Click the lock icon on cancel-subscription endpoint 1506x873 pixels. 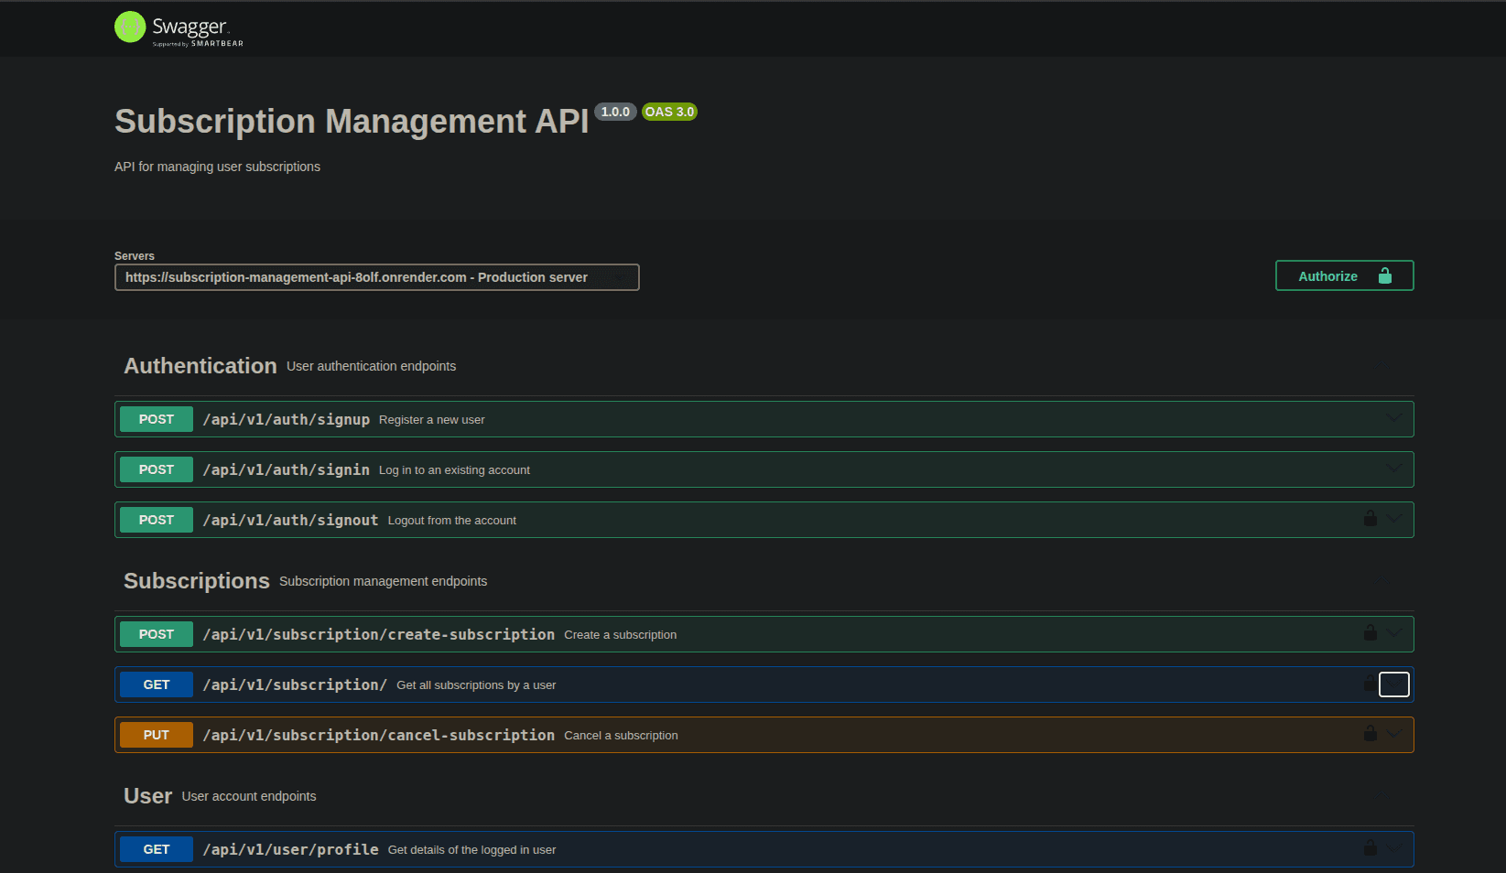coord(1370,733)
